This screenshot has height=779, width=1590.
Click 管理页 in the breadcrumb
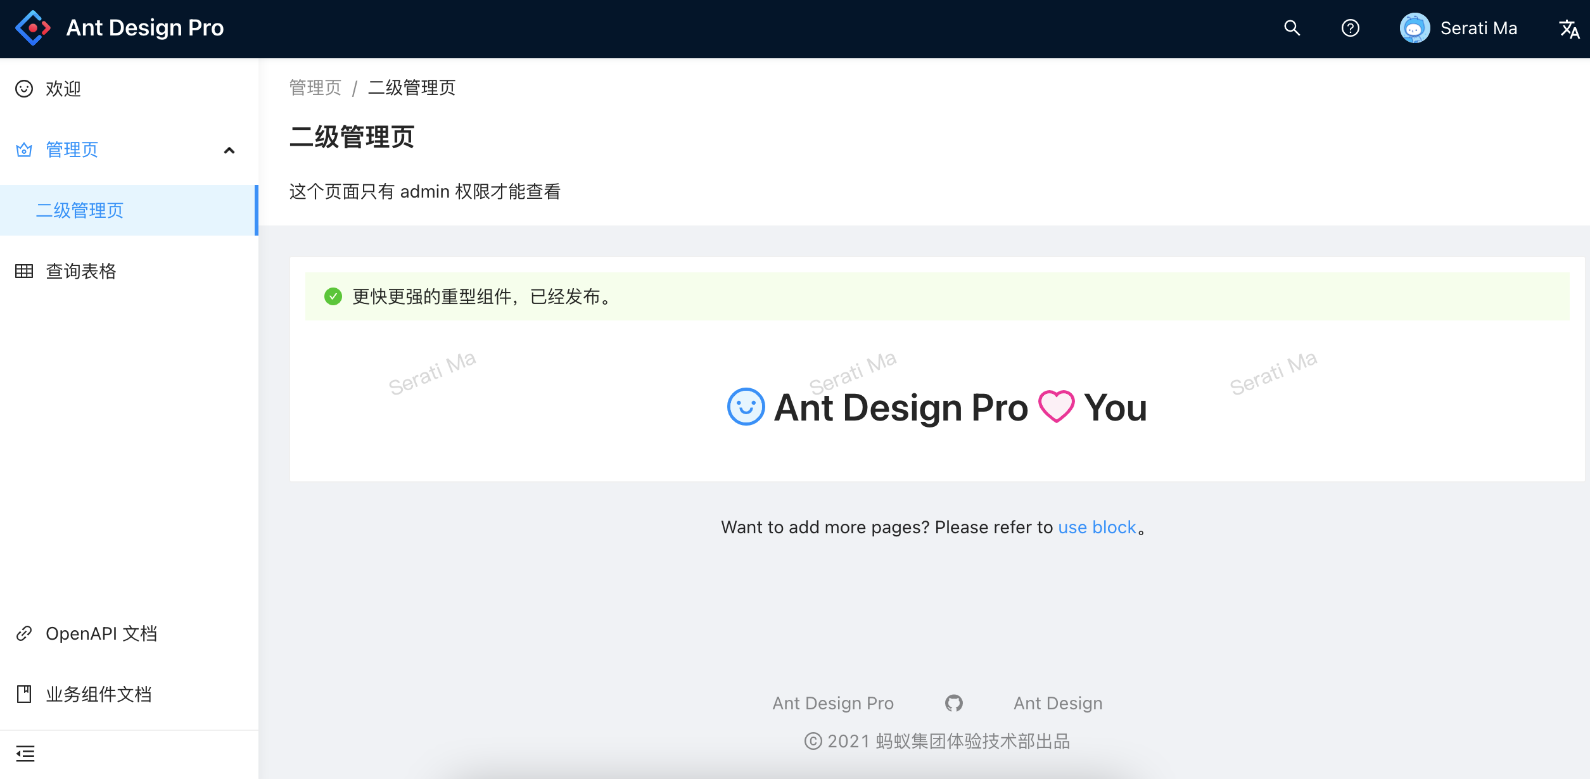(315, 87)
